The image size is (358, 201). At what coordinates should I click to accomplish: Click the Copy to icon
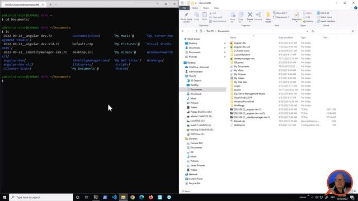(241, 17)
